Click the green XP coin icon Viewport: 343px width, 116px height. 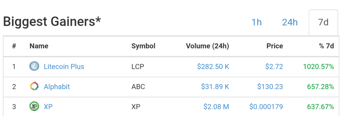34,107
